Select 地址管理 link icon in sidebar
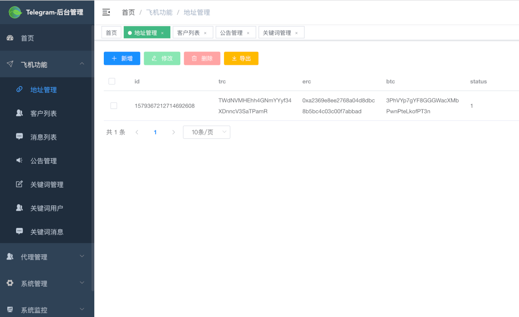 pyautogui.click(x=19, y=90)
